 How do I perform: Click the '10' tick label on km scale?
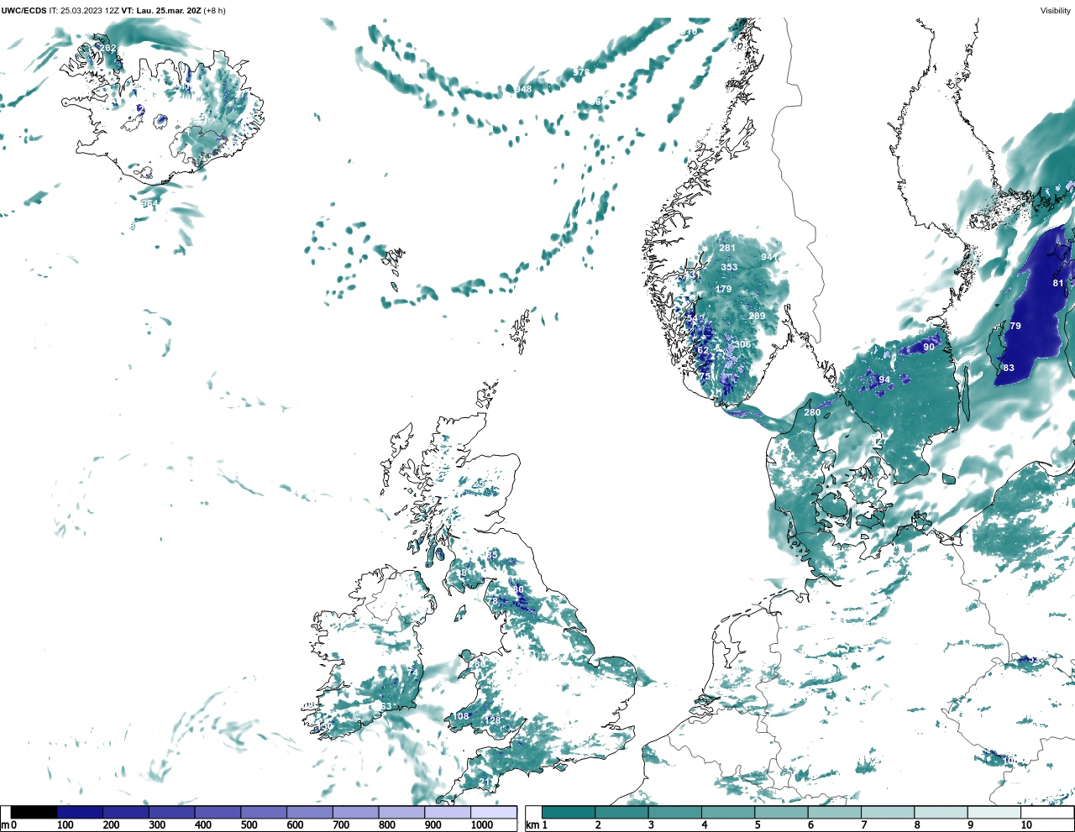[x=1026, y=825]
